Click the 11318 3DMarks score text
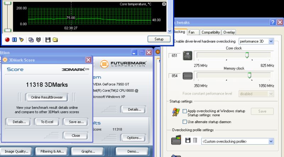Image resolution: width=284 pixels, height=157 pixels. click(x=47, y=85)
